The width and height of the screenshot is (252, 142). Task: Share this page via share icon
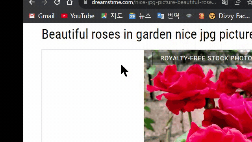[237, 2]
